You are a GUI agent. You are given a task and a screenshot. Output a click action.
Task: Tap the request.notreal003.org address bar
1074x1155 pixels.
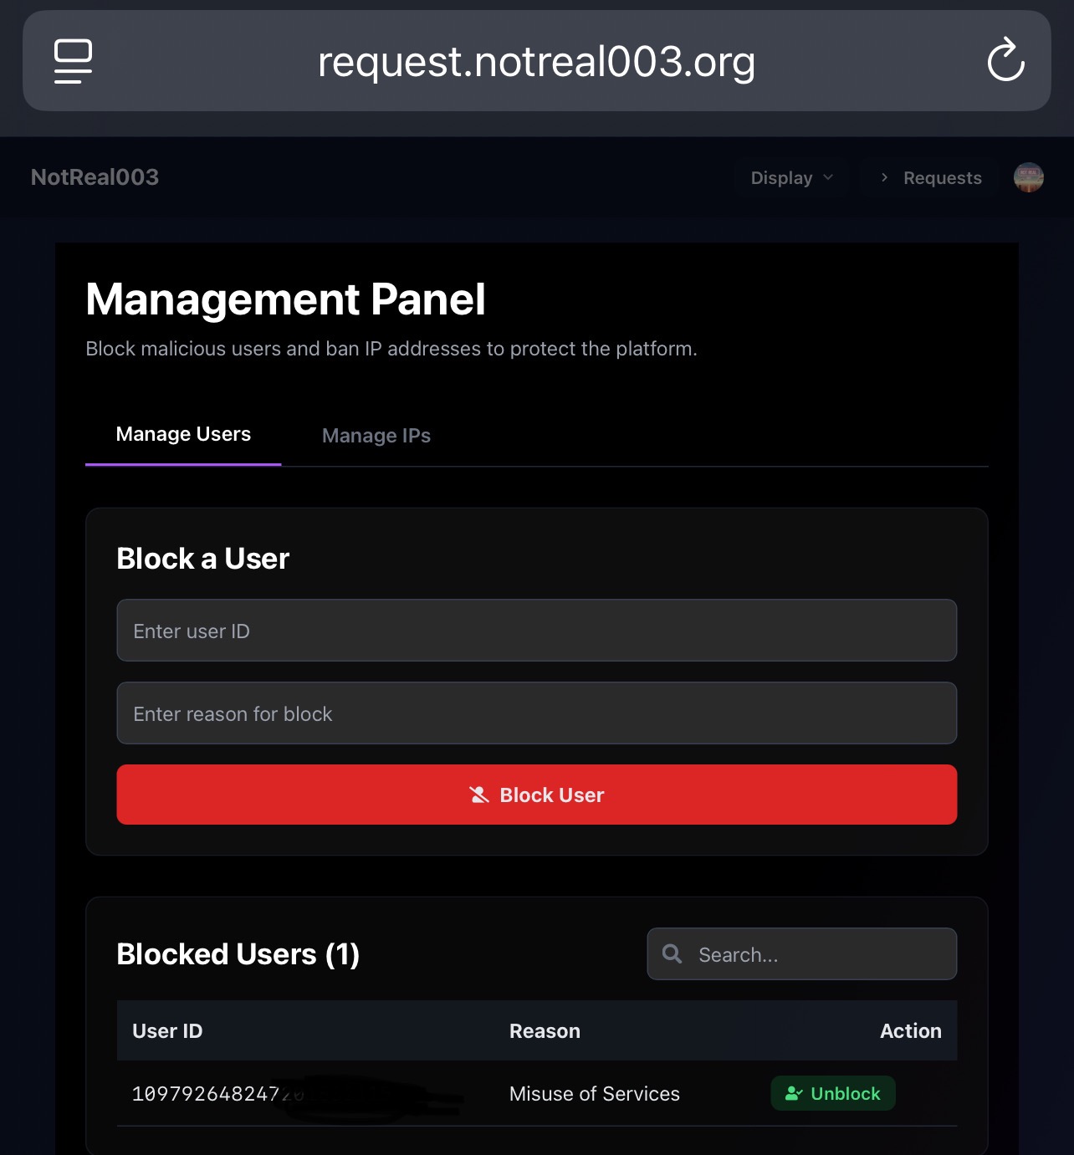point(537,61)
